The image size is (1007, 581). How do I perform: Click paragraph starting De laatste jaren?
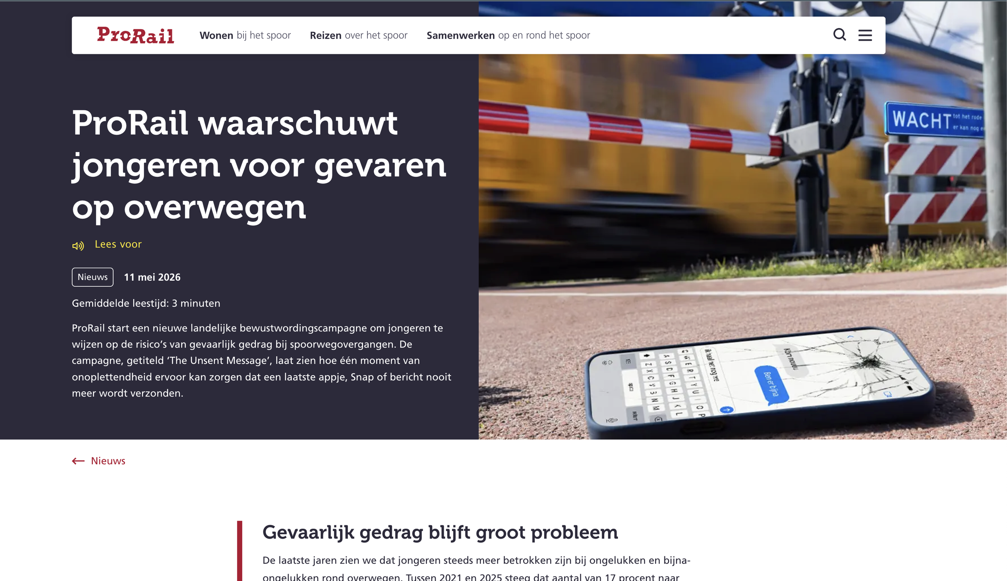point(477,568)
